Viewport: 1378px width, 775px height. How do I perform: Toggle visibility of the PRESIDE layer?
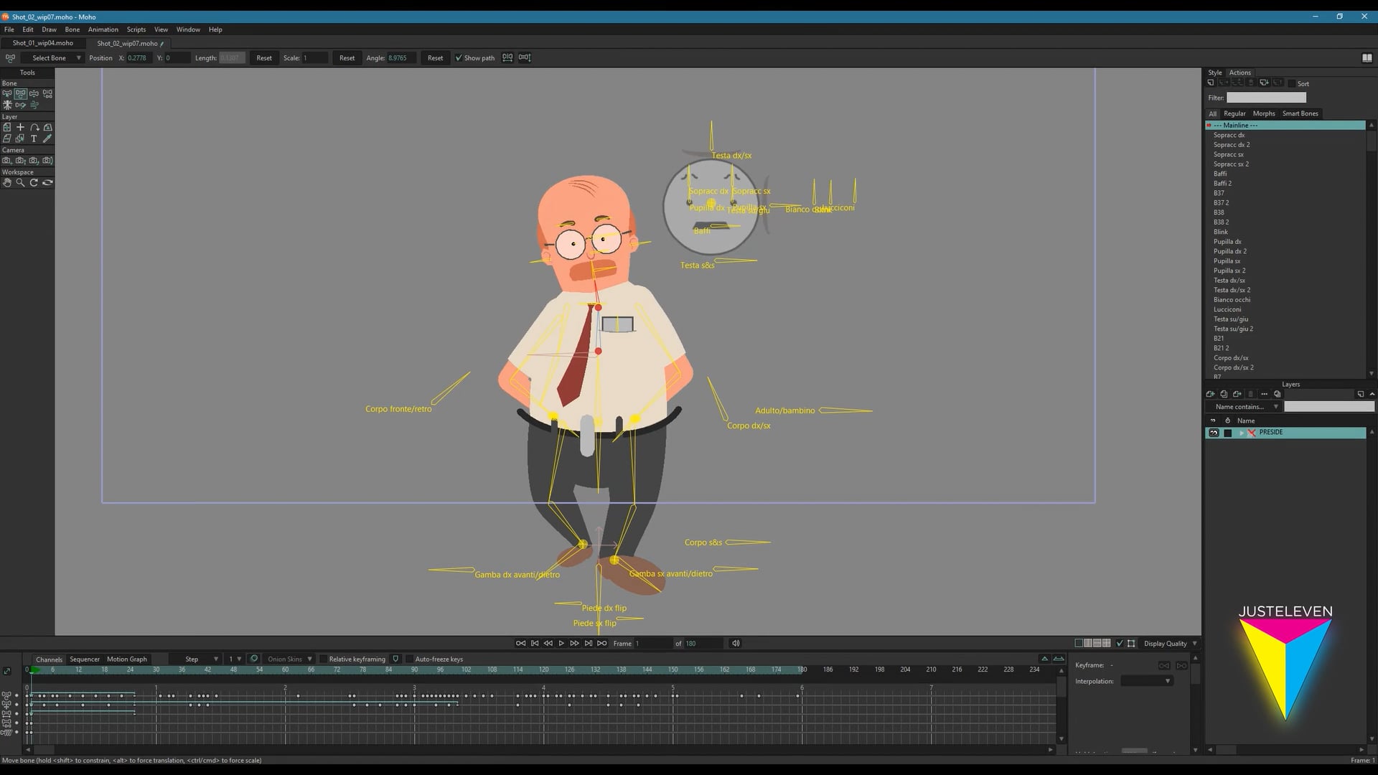coord(1214,433)
